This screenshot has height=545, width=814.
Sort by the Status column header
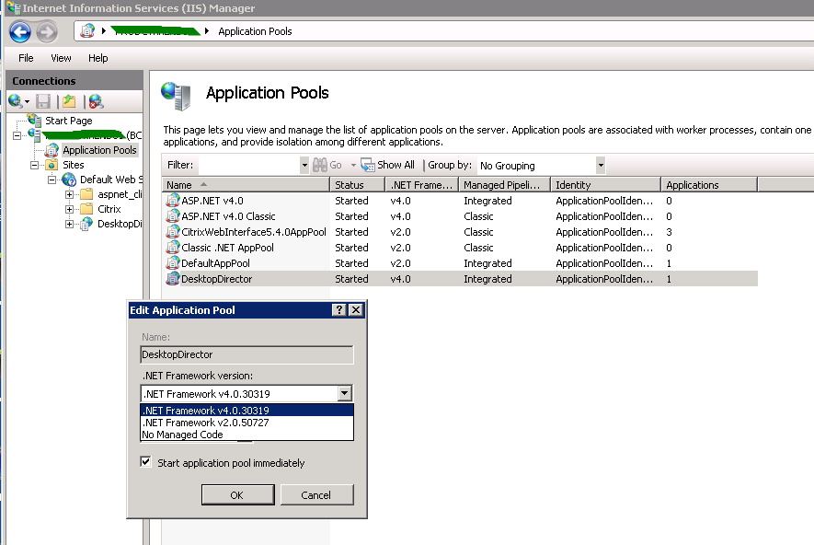358,185
